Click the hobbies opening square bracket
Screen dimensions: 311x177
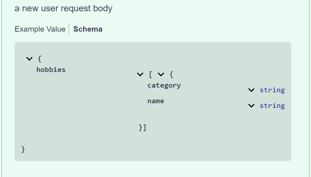point(151,75)
